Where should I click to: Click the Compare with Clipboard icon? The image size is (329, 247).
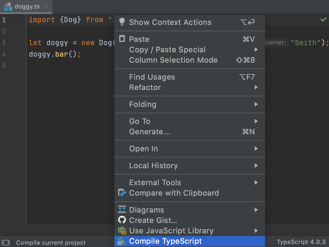coord(122,193)
